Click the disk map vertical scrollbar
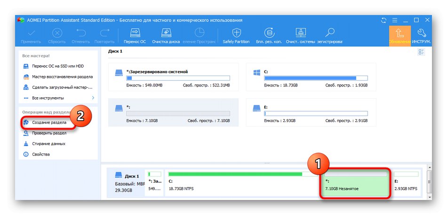Screen dimensions: 447x215 [x=429, y=182]
